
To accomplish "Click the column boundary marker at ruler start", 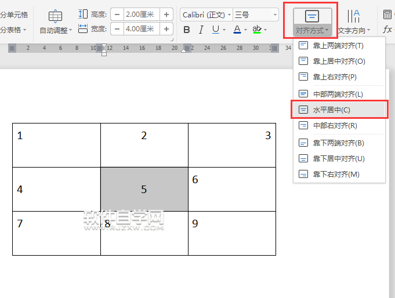I will pyautogui.click(x=12, y=48).
